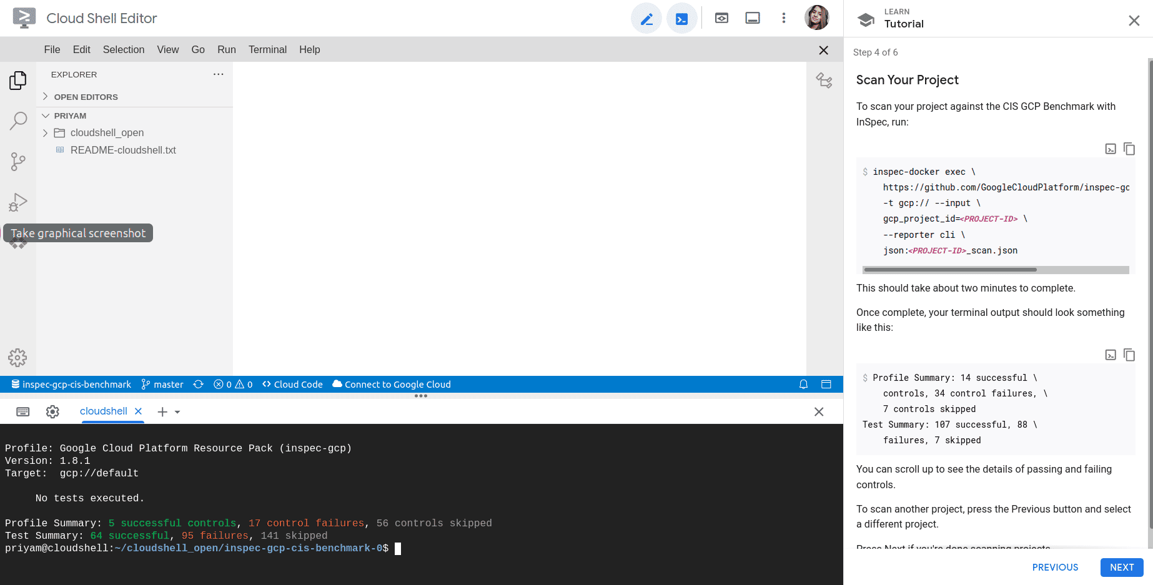Open the Terminal menu
Image resolution: width=1153 pixels, height=585 pixels.
[x=267, y=50]
